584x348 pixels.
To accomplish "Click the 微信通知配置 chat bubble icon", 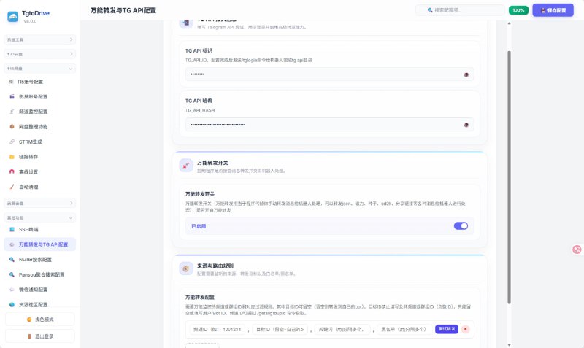I will (x=12, y=290).
